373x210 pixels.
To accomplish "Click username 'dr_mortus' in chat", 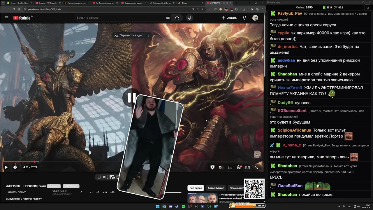I will 288,47.
